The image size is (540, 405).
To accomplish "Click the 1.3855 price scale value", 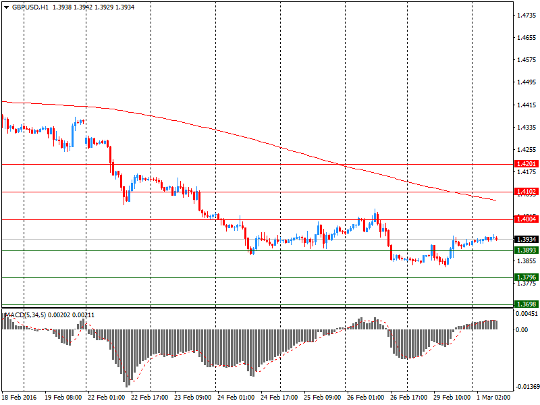I will (x=526, y=261).
